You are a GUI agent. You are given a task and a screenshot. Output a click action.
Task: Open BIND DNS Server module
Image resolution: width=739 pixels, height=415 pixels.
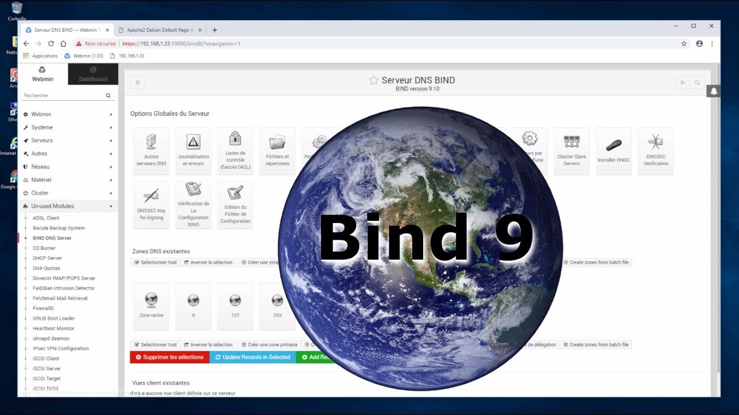coord(52,238)
